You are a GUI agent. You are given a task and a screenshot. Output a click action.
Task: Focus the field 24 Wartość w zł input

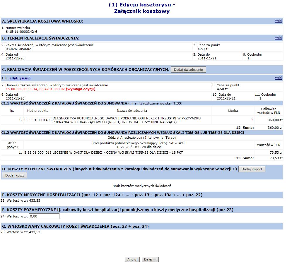point(44,216)
